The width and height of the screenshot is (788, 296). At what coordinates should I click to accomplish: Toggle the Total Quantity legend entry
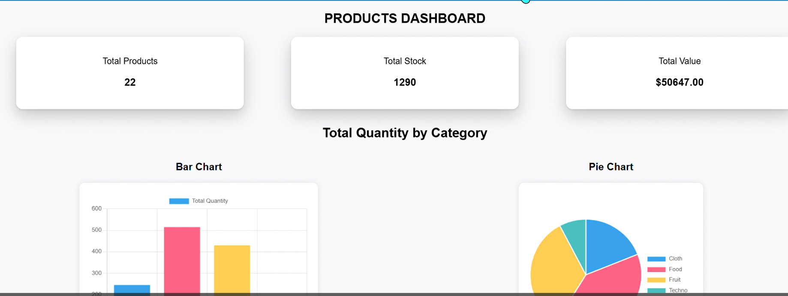199,201
